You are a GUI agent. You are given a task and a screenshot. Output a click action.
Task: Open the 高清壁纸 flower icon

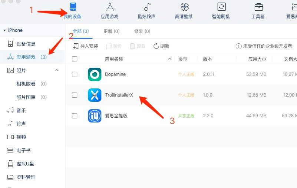[x=185, y=7]
